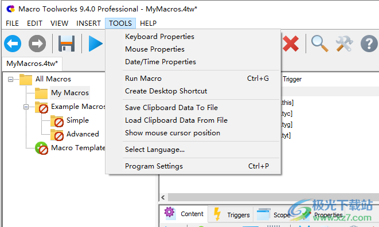Click the Macro Templates green icon
Screen dimensions: 379x227
pyautogui.click(x=42, y=148)
